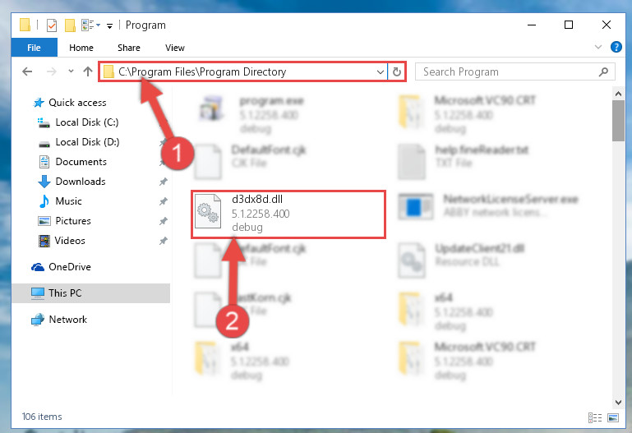Go back with the left arrow
This screenshot has width=632, height=433.
(27, 71)
